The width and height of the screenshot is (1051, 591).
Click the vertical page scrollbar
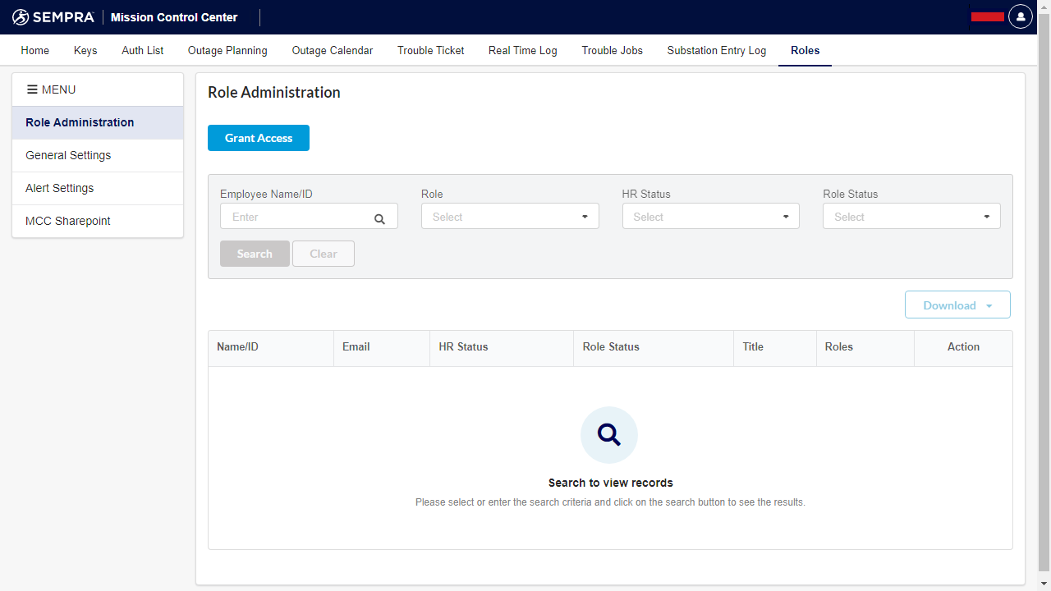click(1044, 295)
